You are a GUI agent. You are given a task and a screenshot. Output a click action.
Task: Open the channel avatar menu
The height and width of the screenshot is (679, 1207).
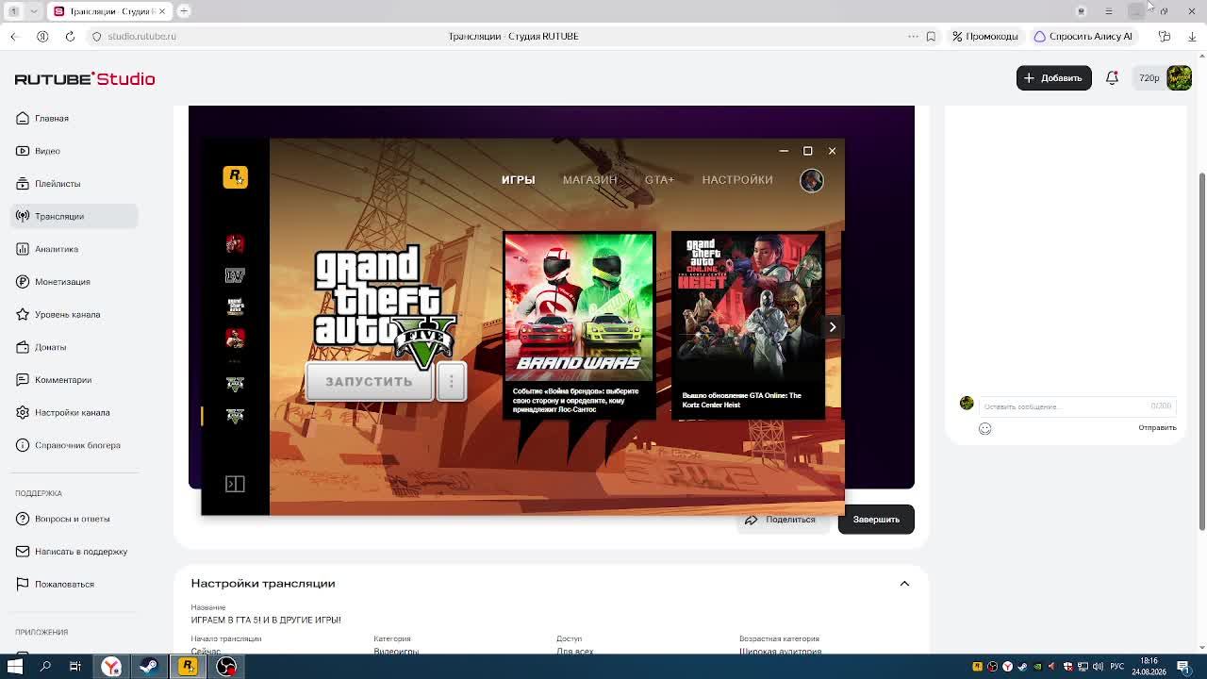[x=1179, y=78]
